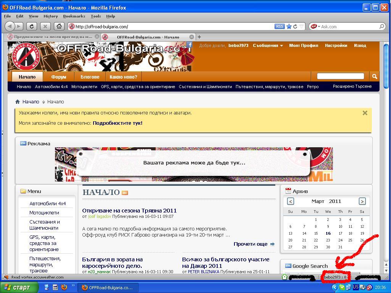Open the 'Форум' navigation tab
Viewport: 391px width, 293px height.
pyautogui.click(x=58, y=77)
